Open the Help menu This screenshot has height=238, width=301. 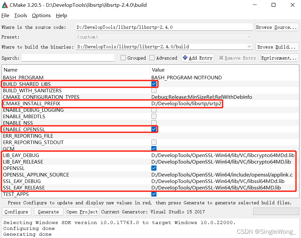click(61, 15)
